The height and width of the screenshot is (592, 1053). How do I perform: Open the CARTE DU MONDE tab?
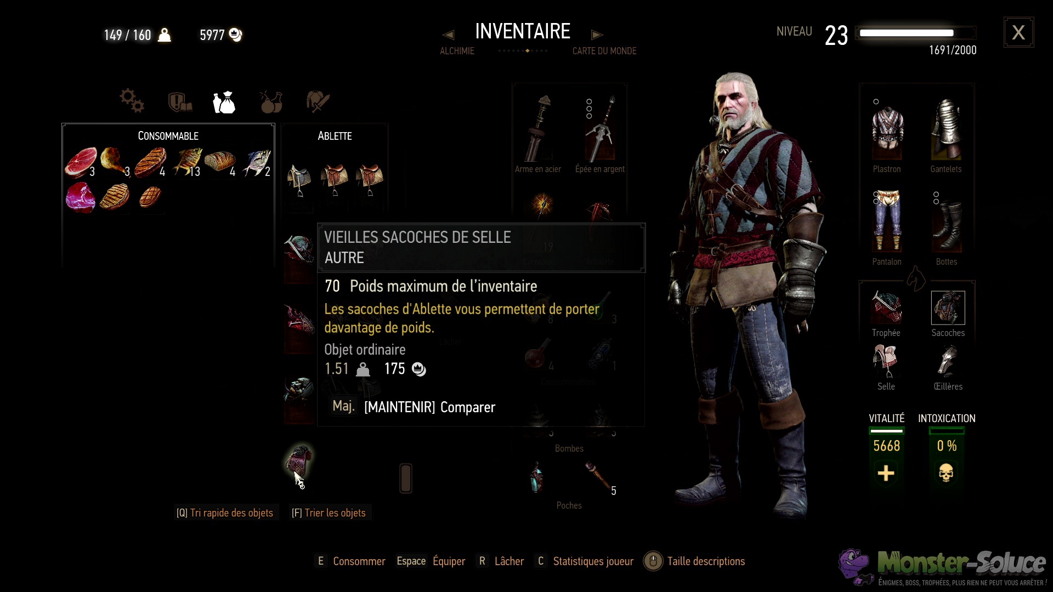[x=604, y=51]
